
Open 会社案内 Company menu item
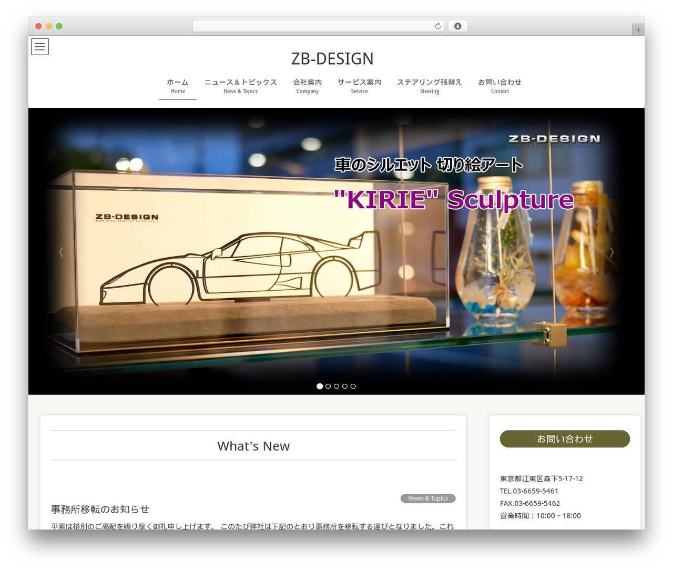(308, 86)
